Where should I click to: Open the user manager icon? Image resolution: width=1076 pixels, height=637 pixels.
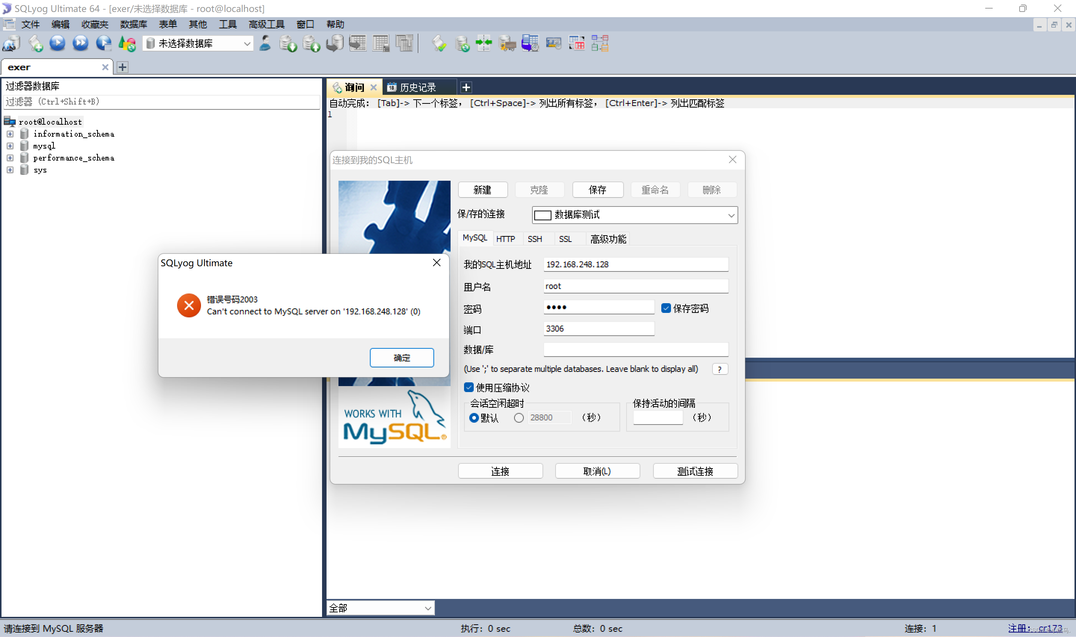(265, 43)
